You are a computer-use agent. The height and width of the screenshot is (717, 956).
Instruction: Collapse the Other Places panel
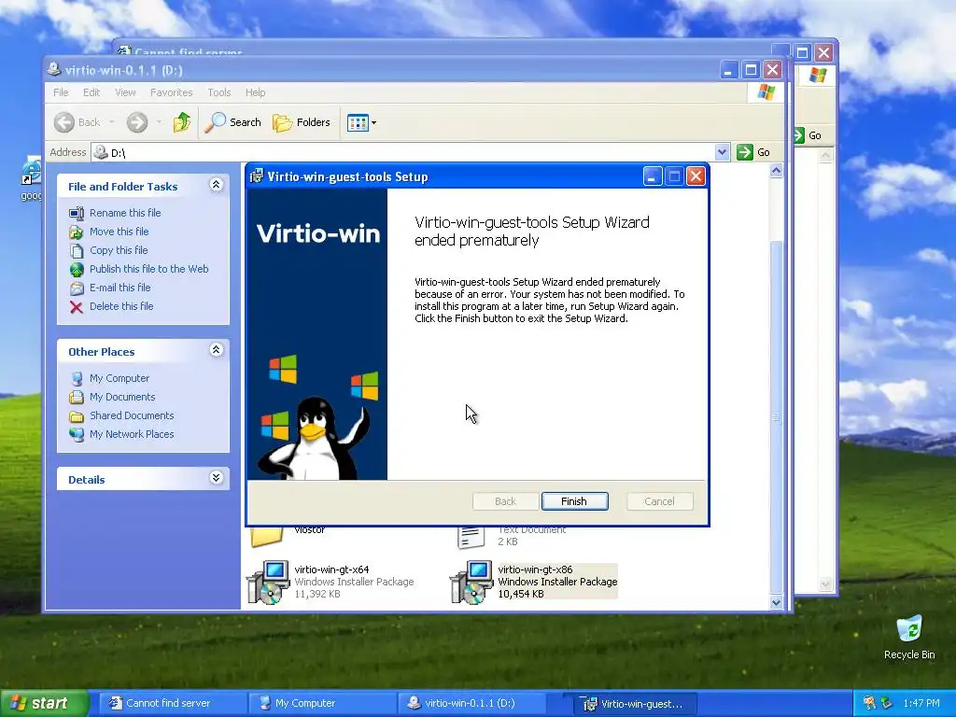[216, 350]
